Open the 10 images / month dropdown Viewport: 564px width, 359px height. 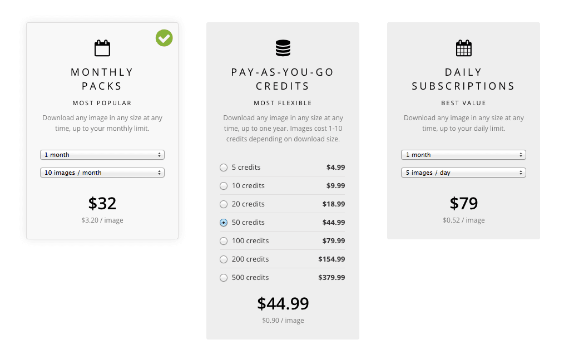pos(102,173)
